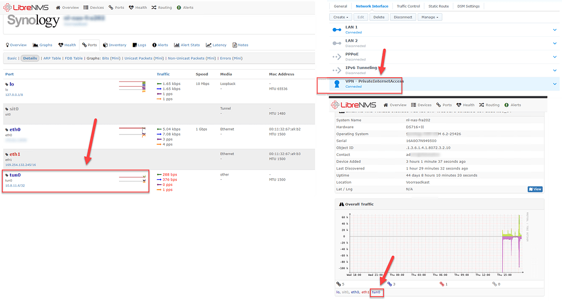
Task: Expand the VPN PrivateInternetAccess row
Action: pos(554,84)
